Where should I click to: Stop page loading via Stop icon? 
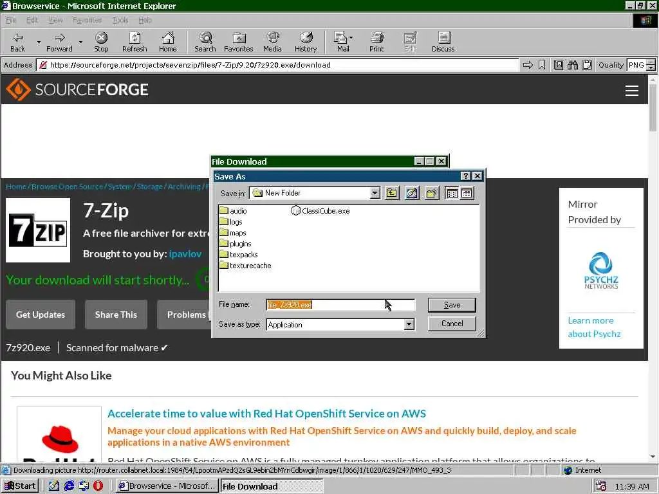coord(101,42)
